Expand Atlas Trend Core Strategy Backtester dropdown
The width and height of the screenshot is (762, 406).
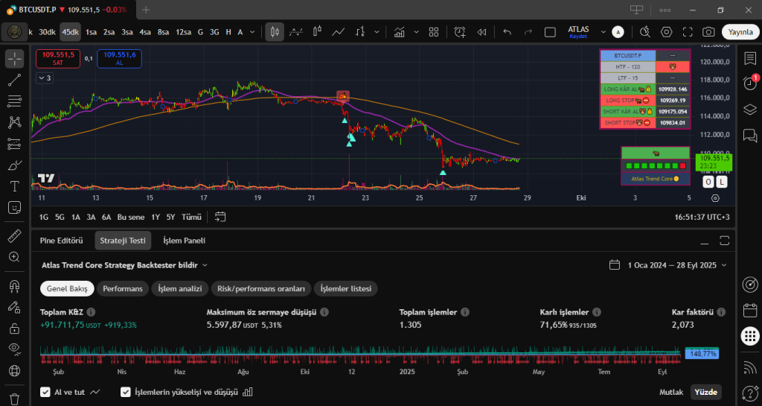[205, 264]
